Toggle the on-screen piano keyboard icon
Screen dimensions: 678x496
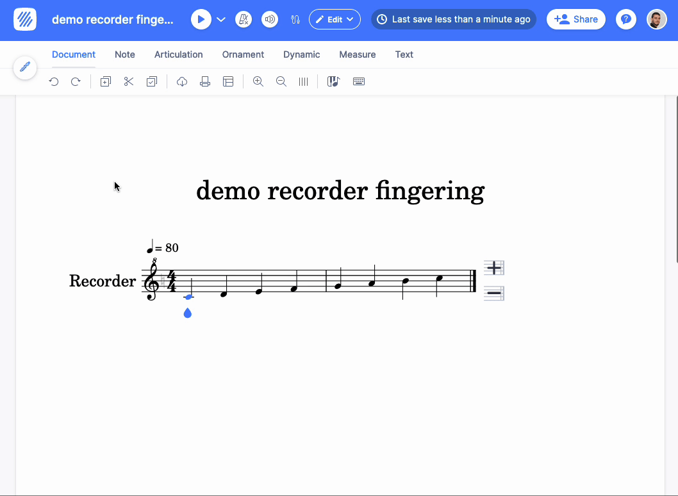click(333, 81)
